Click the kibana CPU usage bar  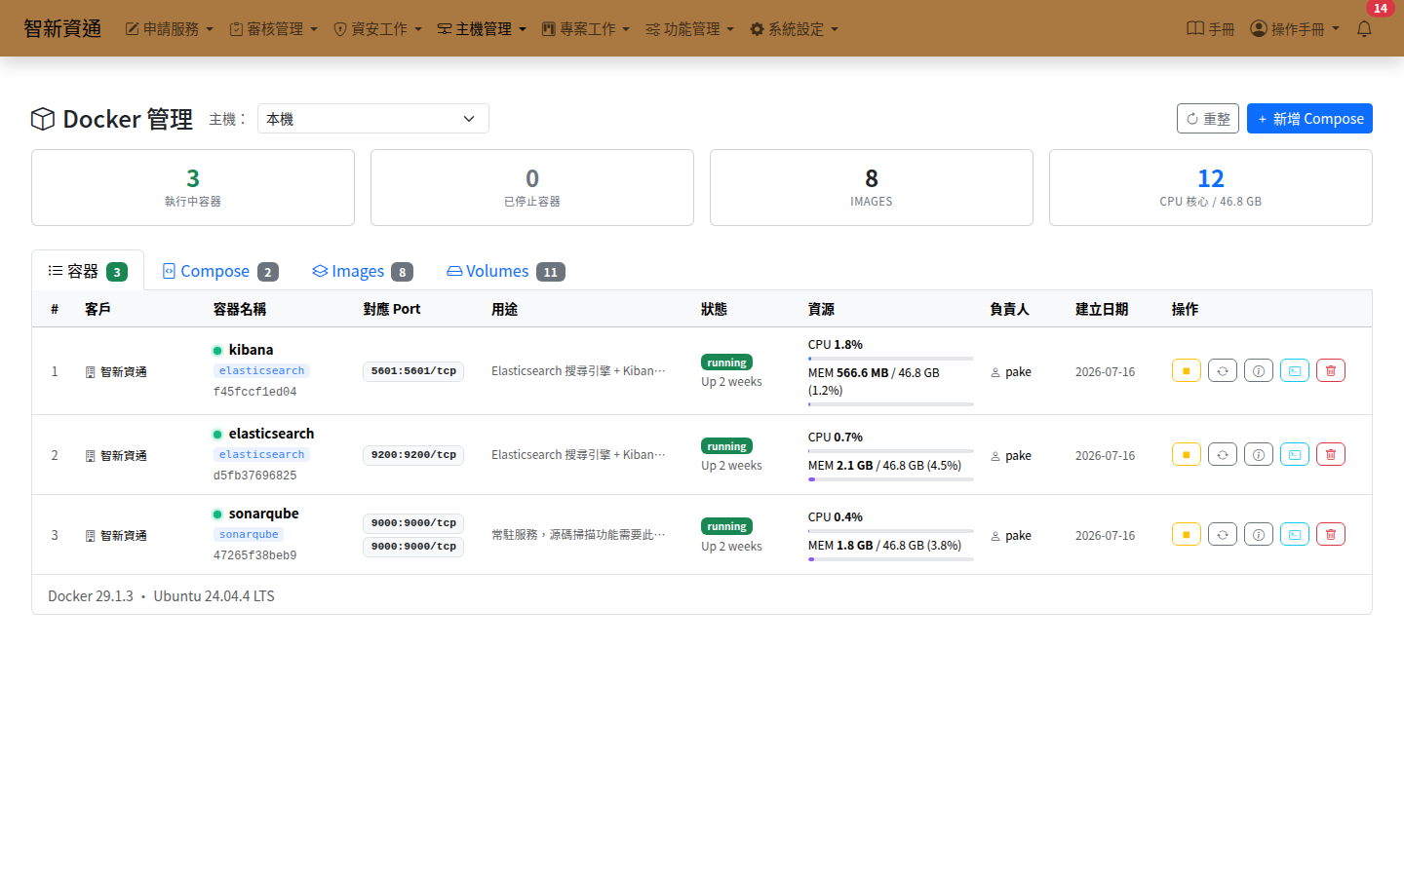click(x=891, y=359)
